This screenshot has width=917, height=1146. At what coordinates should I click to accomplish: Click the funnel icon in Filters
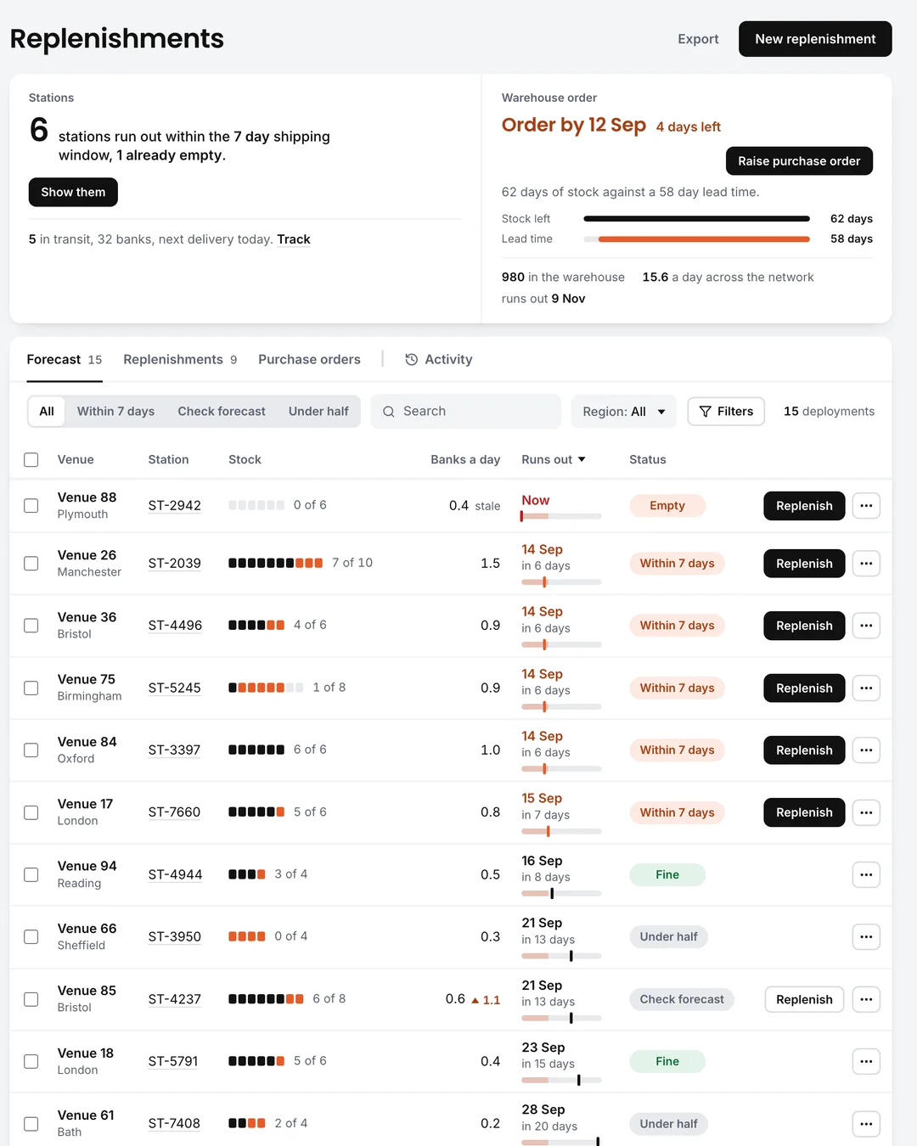[705, 412]
